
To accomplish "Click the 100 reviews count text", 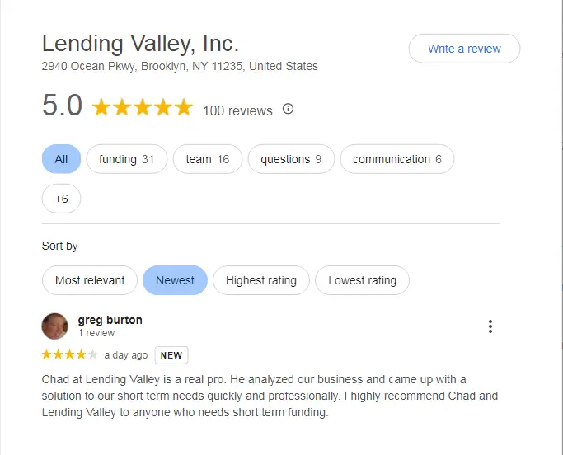I will (237, 110).
